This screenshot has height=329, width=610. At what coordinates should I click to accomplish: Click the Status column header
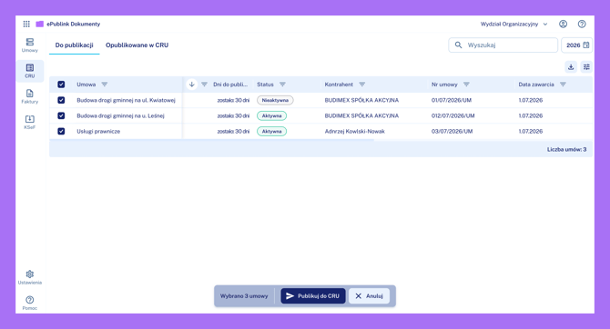point(265,85)
